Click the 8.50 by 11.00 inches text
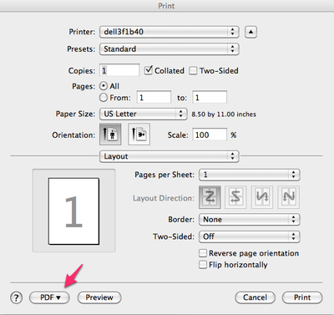Image resolution: width=334 pixels, height=315 pixels. (x=224, y=114)
